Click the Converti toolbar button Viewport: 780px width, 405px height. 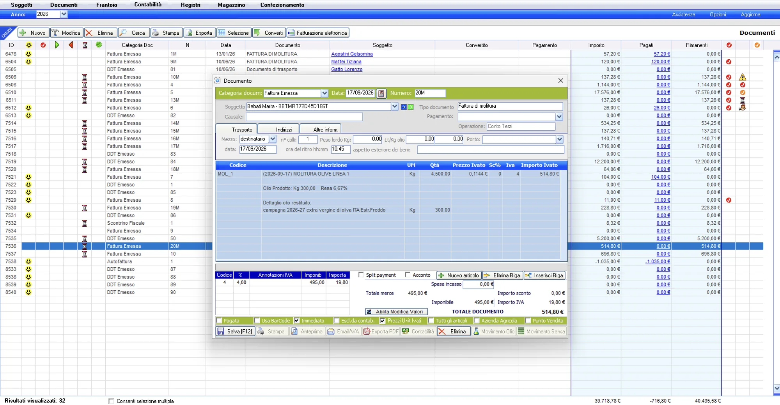pos(269,33)
